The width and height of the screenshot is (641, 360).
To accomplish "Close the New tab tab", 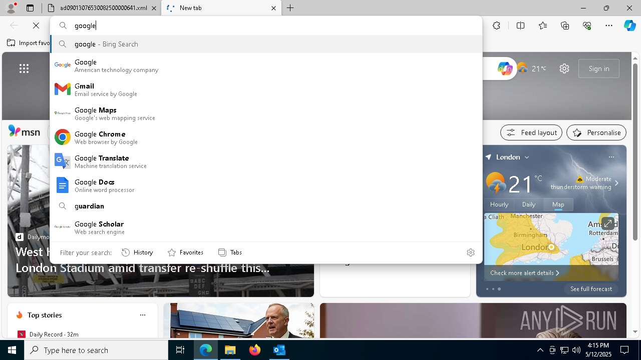I will (273, 8).
